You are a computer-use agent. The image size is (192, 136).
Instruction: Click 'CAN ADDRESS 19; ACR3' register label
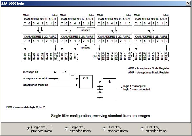pos(151,19)
